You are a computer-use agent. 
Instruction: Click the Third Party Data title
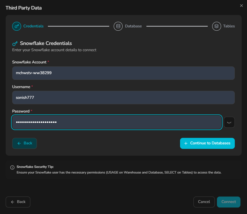(x=24, y=8)
